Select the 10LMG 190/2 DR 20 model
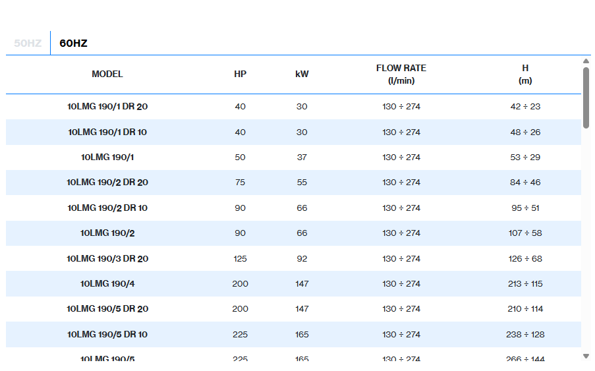Screen dimensions: 595x371 [107, 183]
